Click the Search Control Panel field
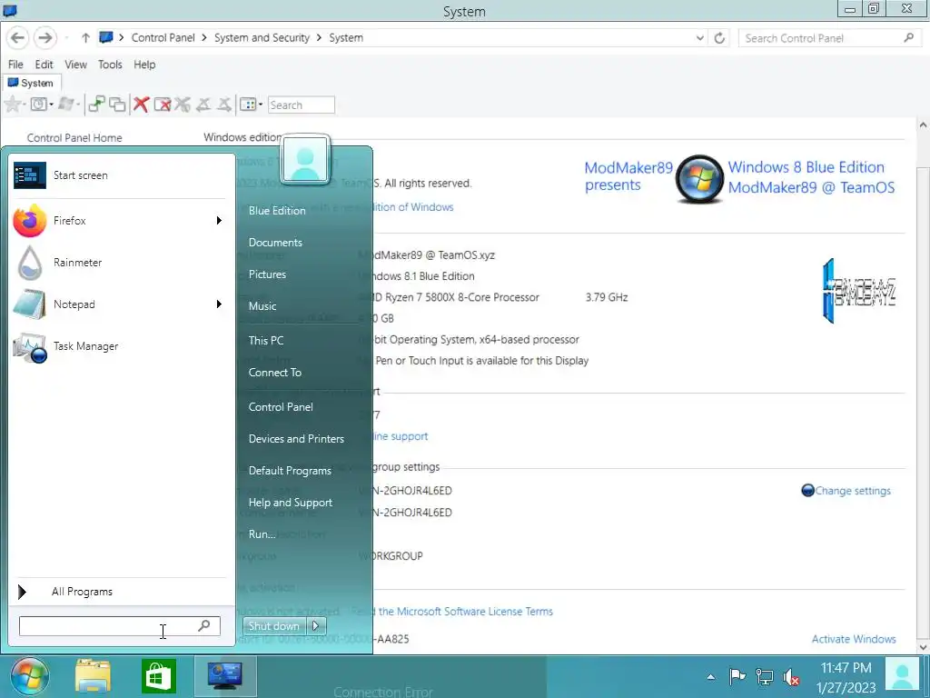 point(830,38)
